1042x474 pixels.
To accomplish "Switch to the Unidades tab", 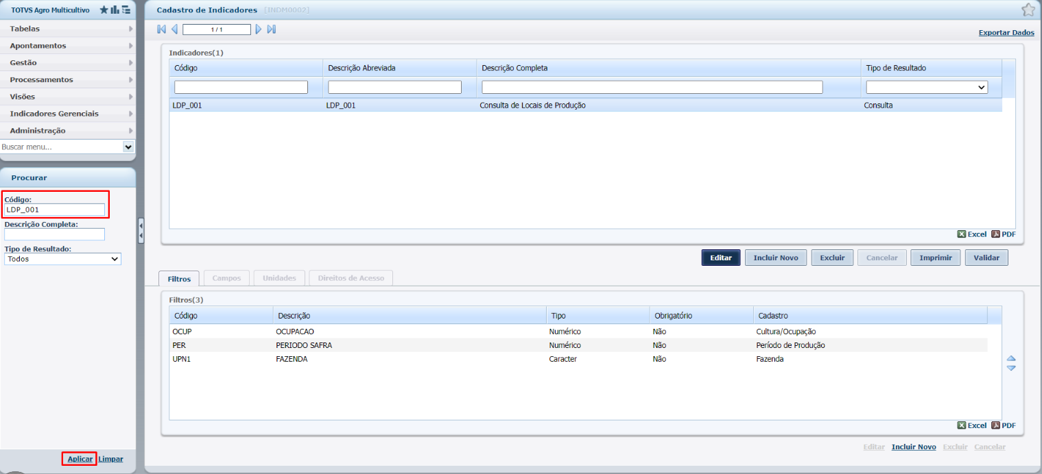I will (279, 278).
